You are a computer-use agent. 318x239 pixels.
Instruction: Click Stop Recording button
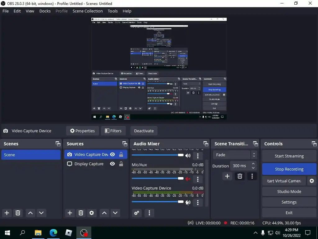click(x=289, y=169)
